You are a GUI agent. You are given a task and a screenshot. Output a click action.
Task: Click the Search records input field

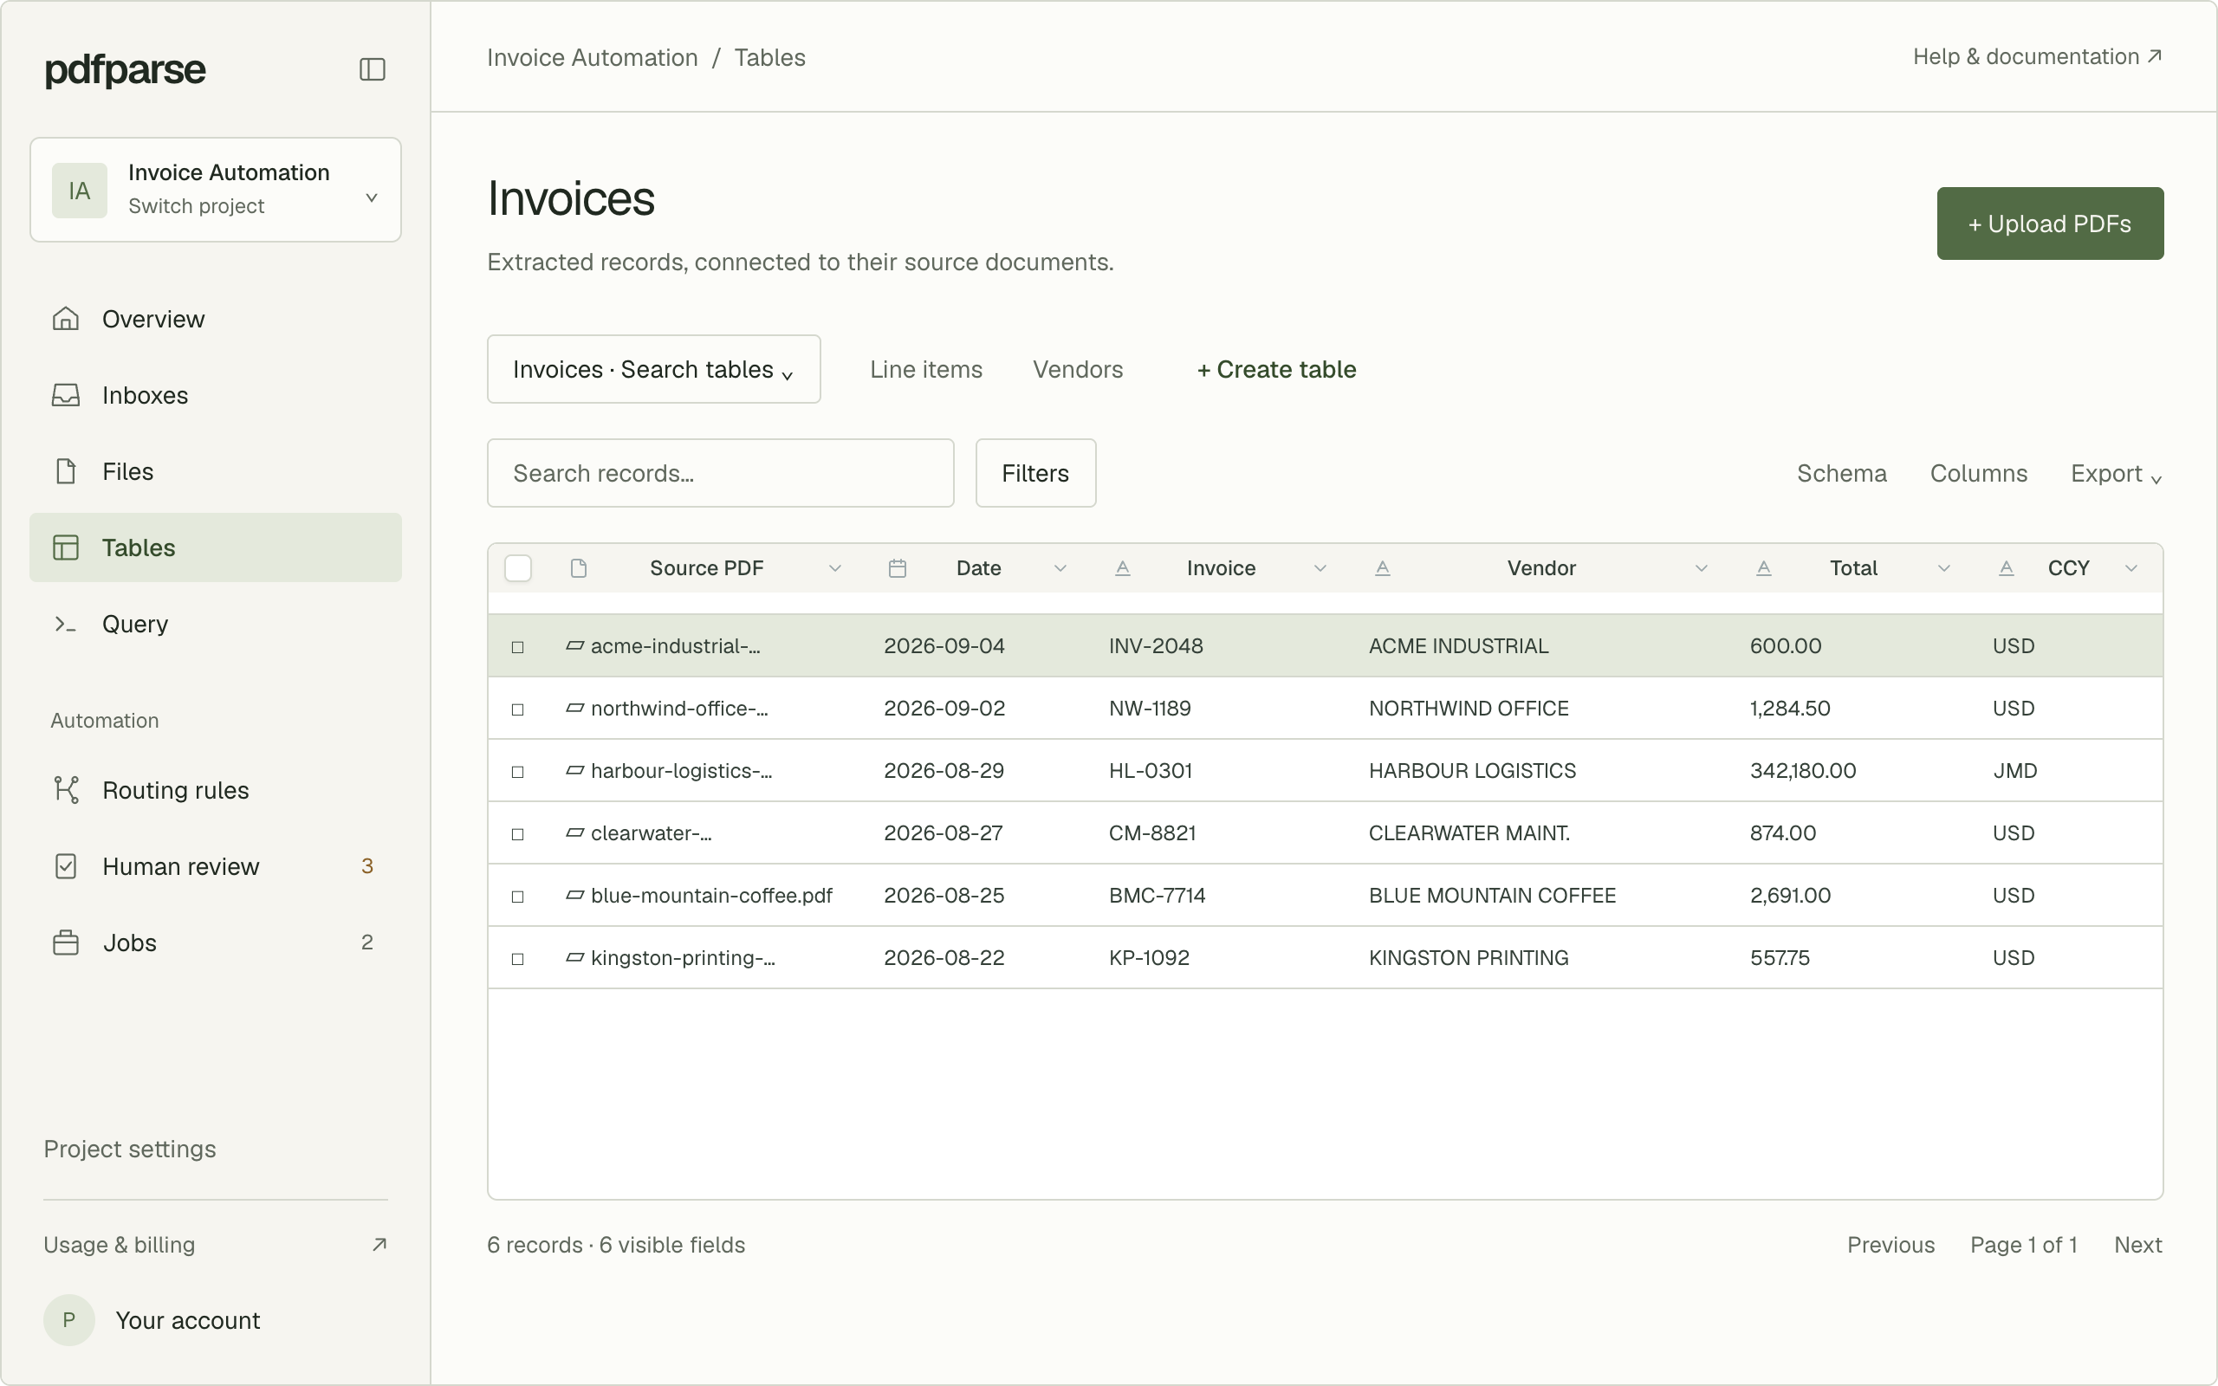720,473
